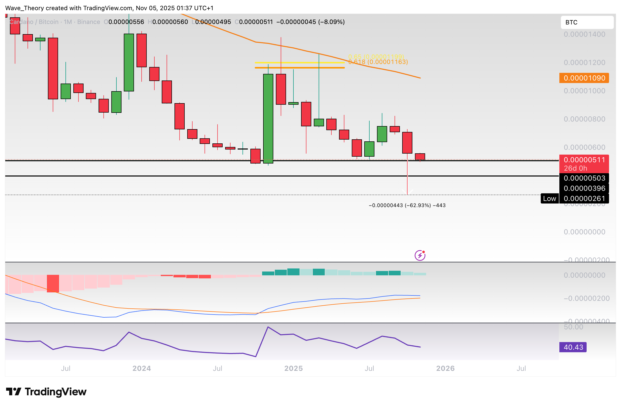Viewport: 621px width, 407px height.
Task: Select the yellow Fibonacci level line
Action: pyautogui.click(x=300, y=63)
